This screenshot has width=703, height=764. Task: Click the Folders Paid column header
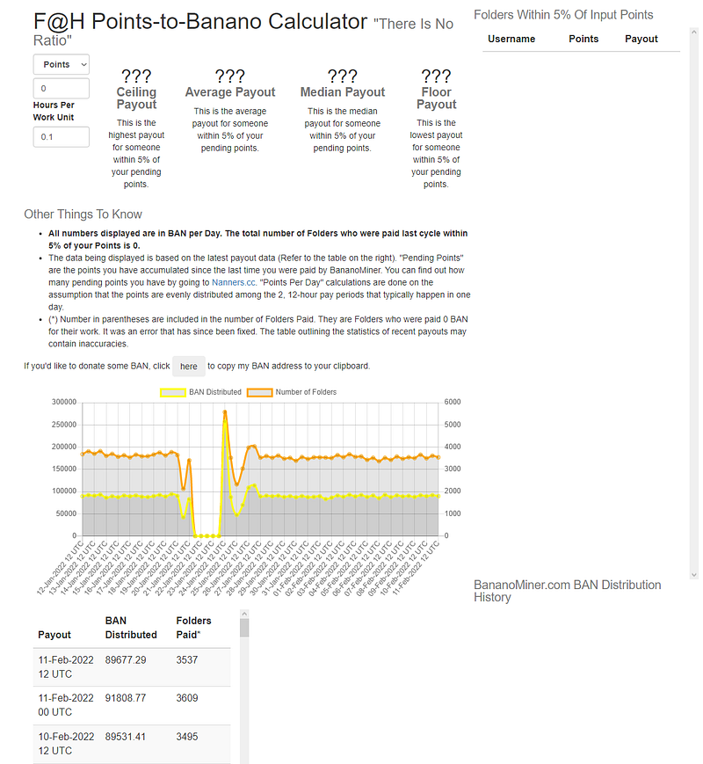pos(193,628)
